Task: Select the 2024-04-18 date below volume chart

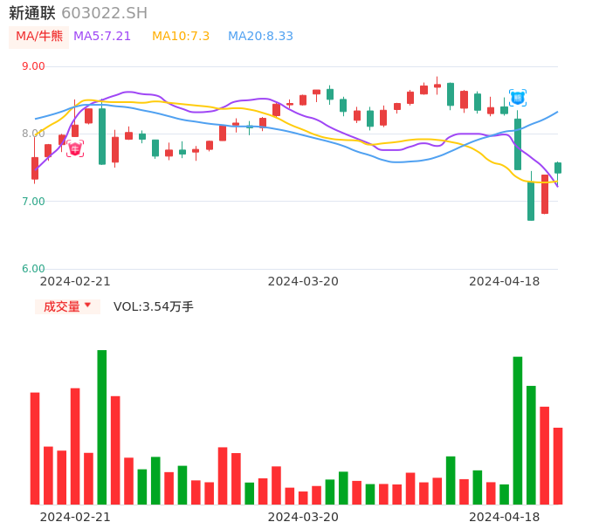Action: pyautogui.click(x=504, y=517)
